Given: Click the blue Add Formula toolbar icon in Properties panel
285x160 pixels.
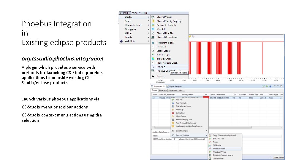Looking at the screenshot, I should click(270, 86).
